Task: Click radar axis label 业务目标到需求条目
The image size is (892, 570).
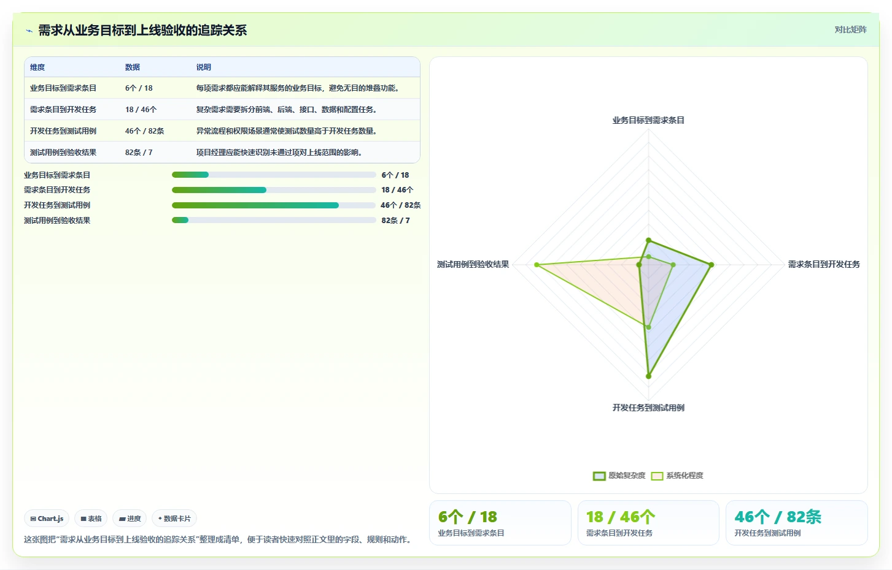Action: coord(648,120)
